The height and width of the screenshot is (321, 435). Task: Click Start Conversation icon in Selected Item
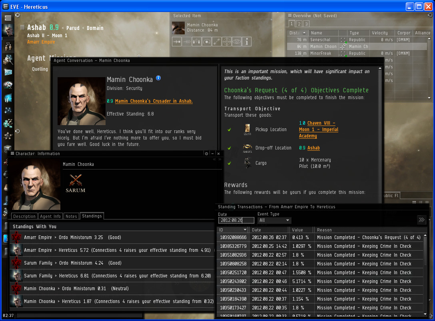tap(197, 42)
